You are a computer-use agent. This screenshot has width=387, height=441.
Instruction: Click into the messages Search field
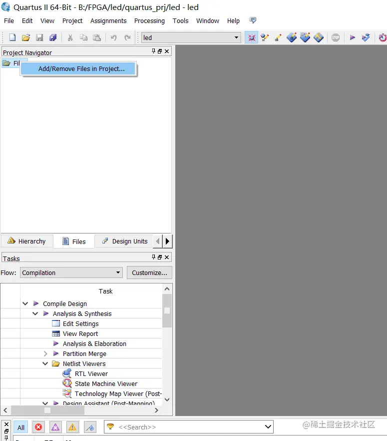pyautogui.click(x=188, y=426)
